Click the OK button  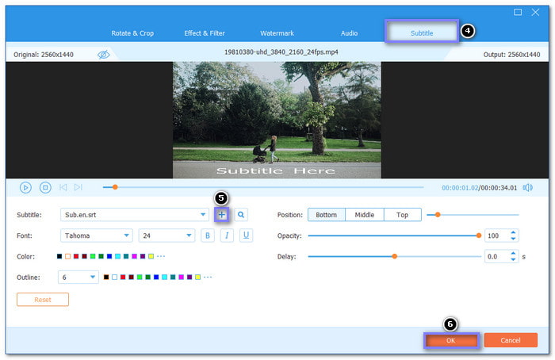(x=451, y=340)
